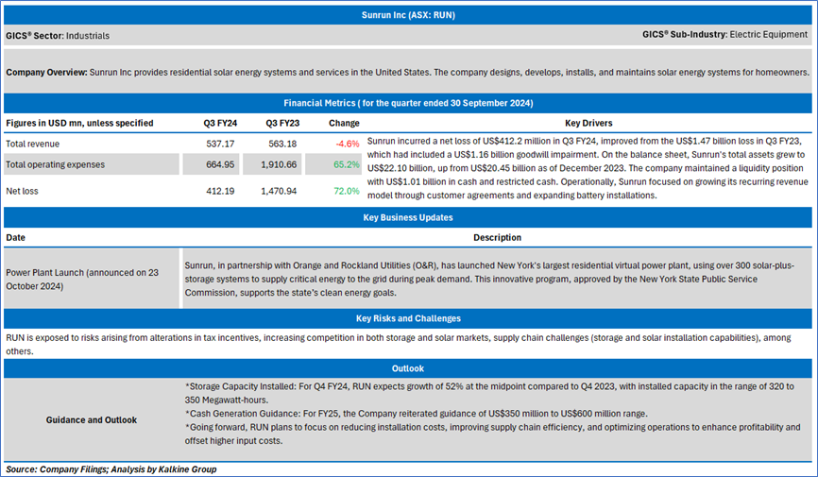
Task: Click the 664.95 operating expenses cell
Action: coord(211,164)
